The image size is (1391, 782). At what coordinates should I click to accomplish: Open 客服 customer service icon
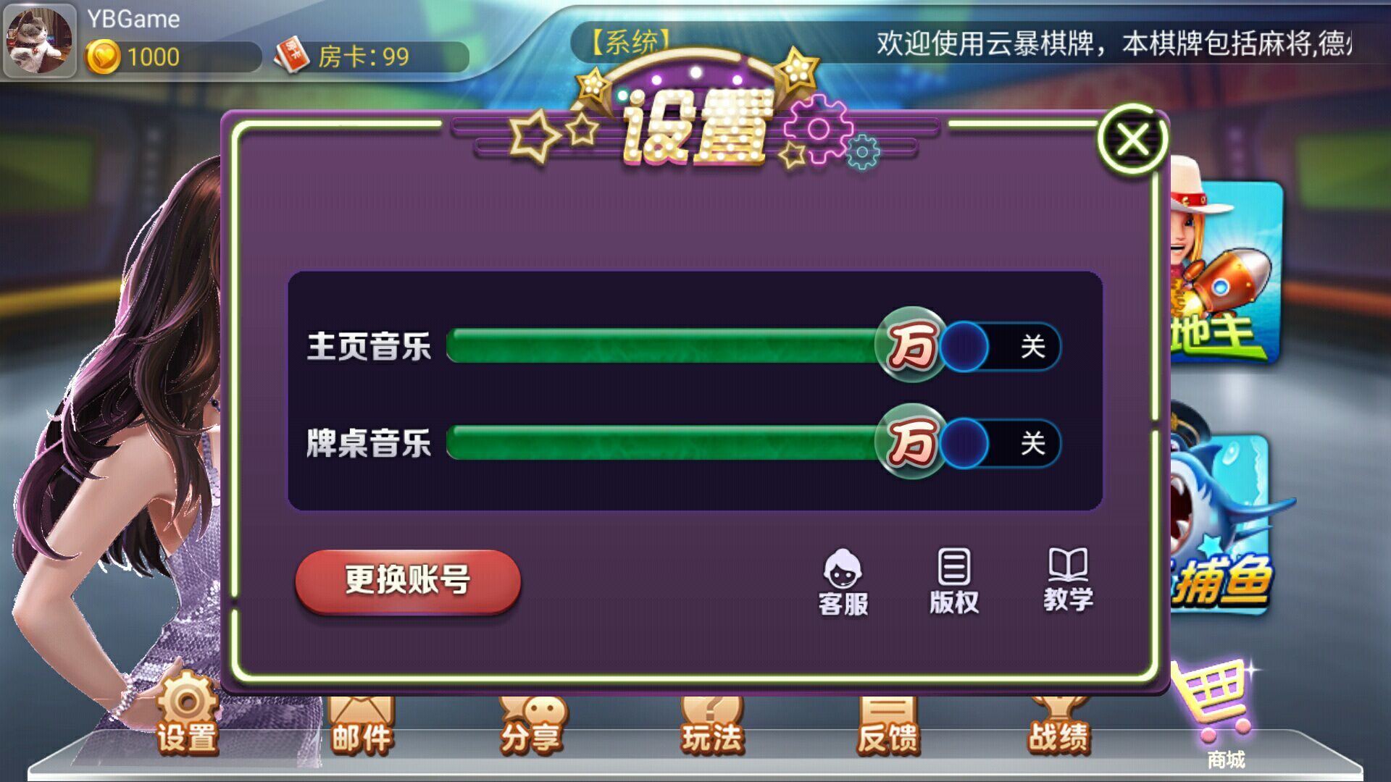pos(843,584)
